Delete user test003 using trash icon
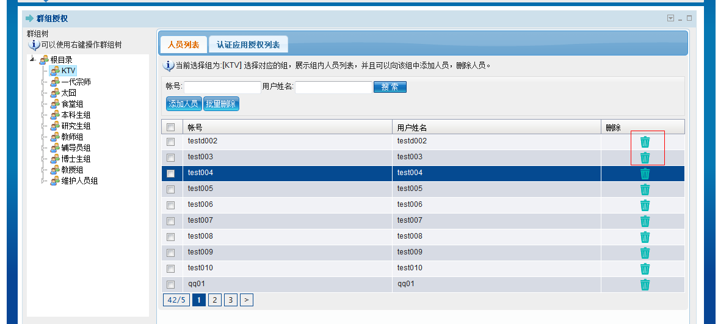The image size is (718, 324). [x=645, y=157]
